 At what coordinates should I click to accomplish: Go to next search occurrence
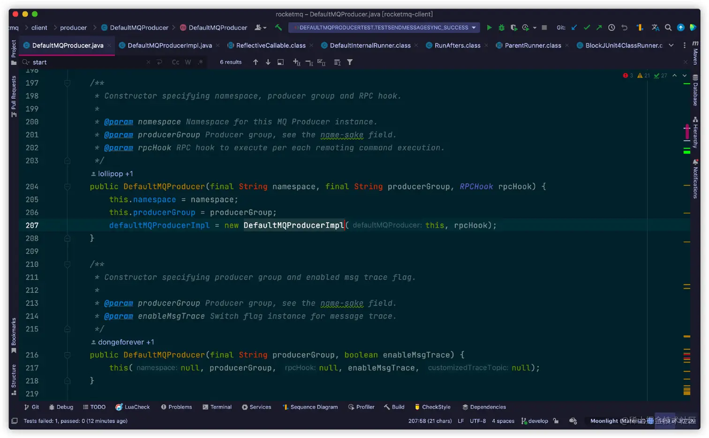tap(268, 62)
